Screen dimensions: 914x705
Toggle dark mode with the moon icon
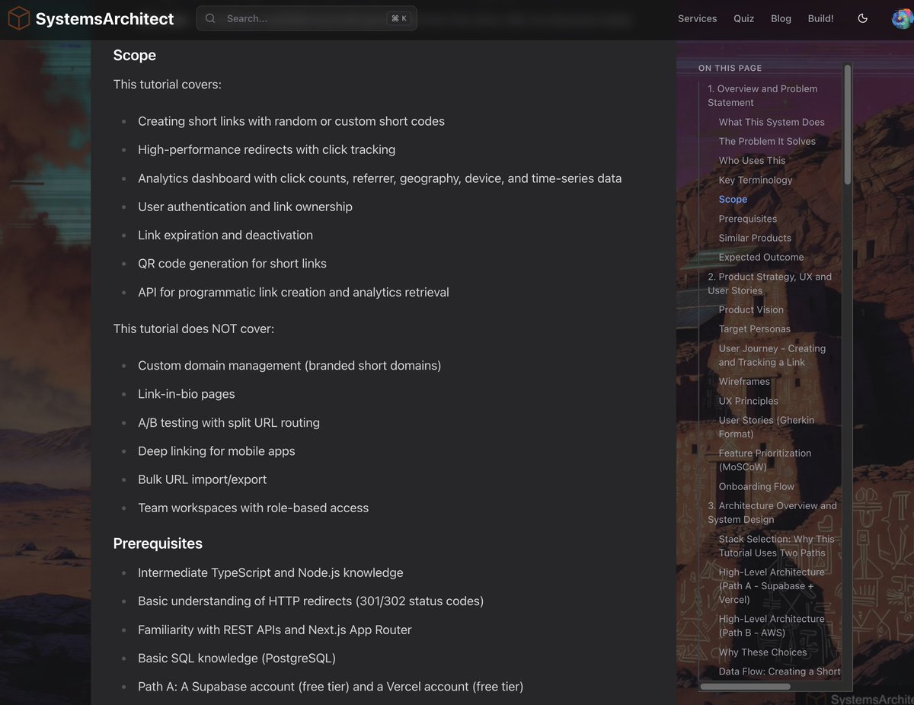click(x=863, y=18)
